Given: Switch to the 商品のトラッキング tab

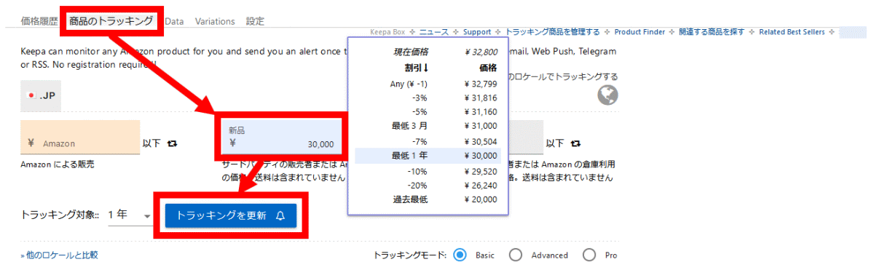Looking at the screenshot, I should (x=111, y=21).
